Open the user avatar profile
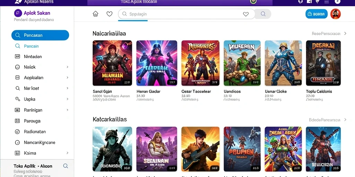The width and height of the screenshot is (355, 177). tap(335, 14)
